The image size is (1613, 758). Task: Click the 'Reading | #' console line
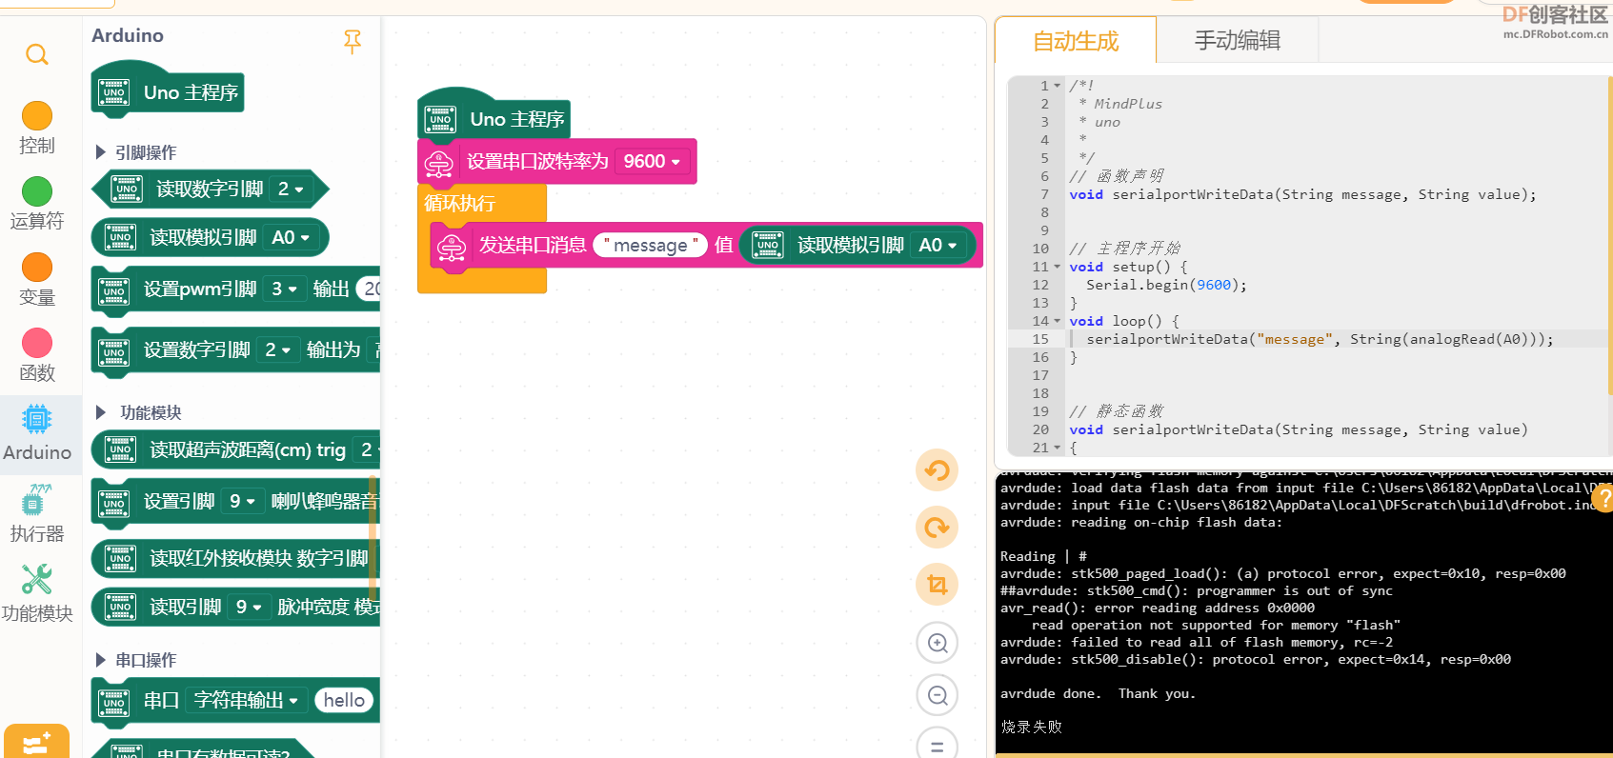[1043, 556]
